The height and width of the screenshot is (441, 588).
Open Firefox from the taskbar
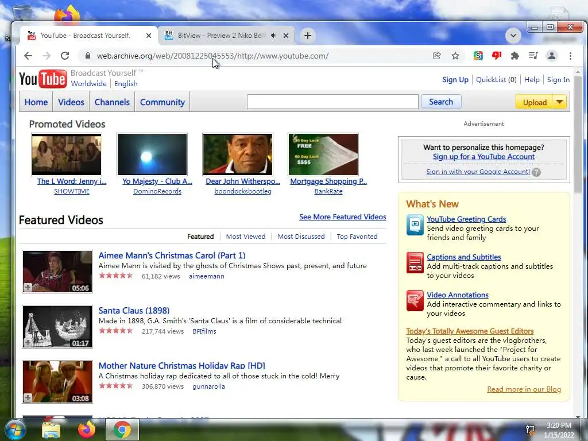pyautogui.click(x=86, y=430)
